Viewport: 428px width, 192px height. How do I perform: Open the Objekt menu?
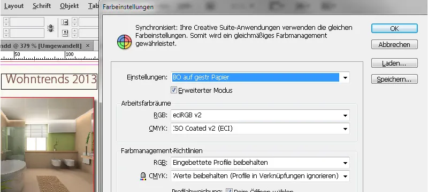click(x=70, y=6)
